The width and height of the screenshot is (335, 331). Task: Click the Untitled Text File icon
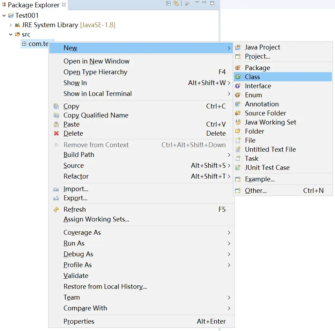coord(238,149)
